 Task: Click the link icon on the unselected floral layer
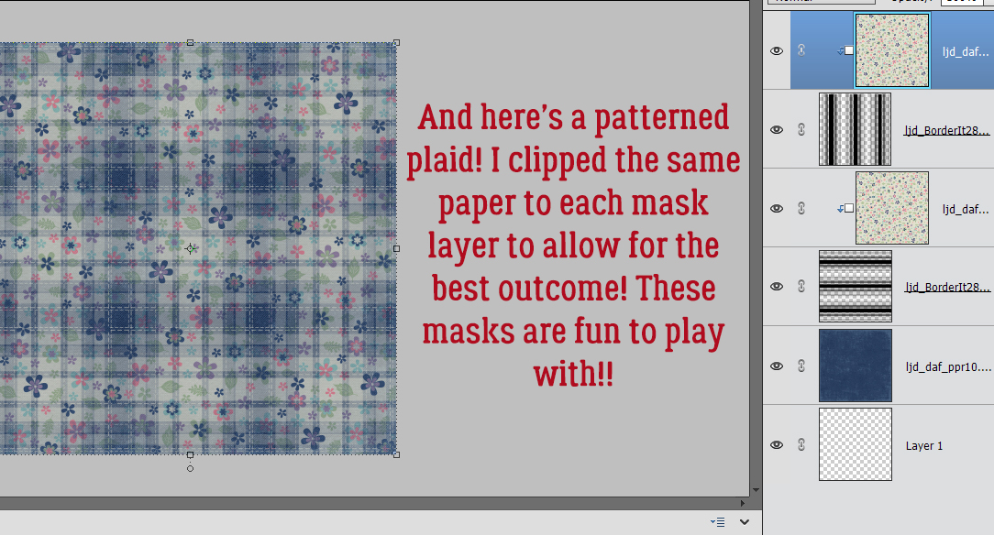coord(801,208)
